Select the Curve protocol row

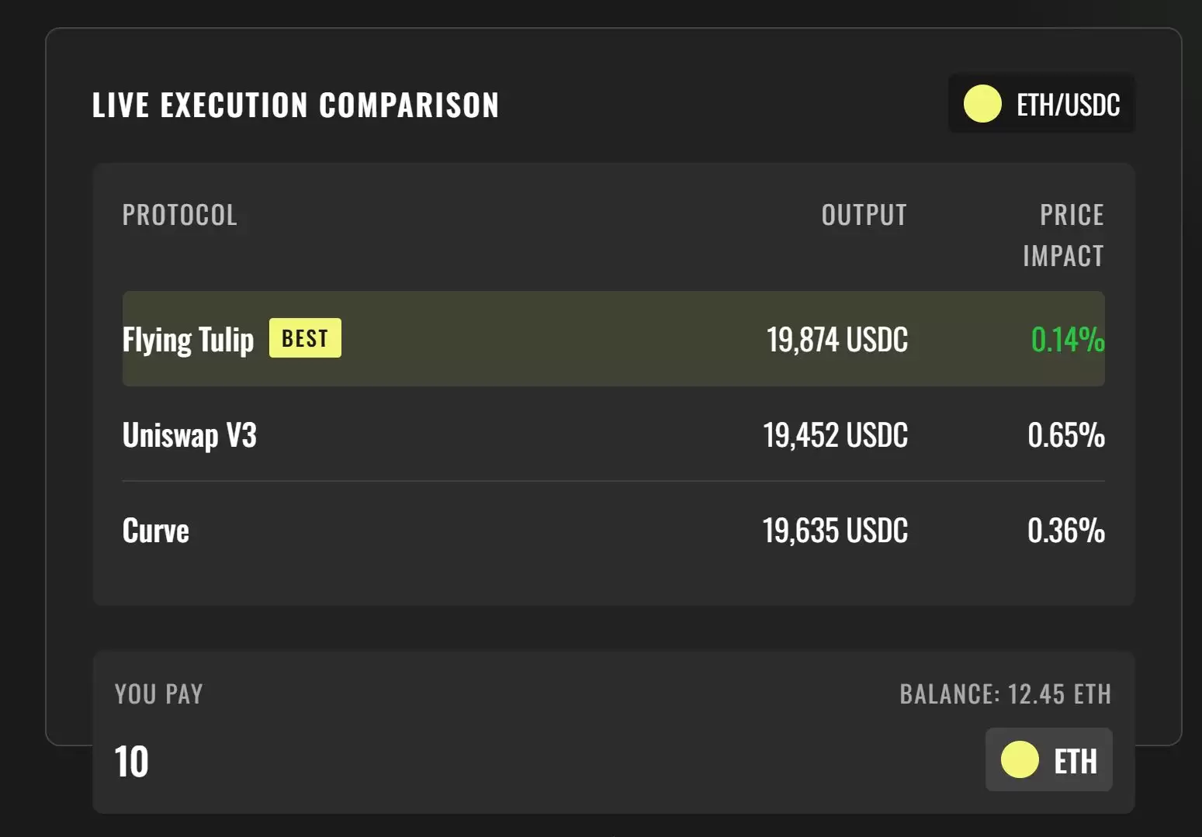click(x=613, y=530)
